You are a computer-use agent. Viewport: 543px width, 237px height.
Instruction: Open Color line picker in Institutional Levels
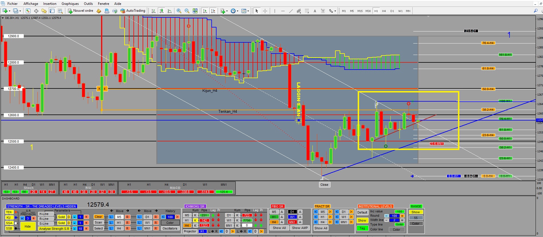(x=397, y=230)
